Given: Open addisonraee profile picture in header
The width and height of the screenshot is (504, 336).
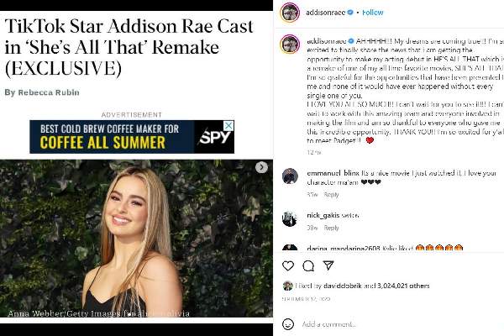Looking at the screenshot, I should pos(290,13).
